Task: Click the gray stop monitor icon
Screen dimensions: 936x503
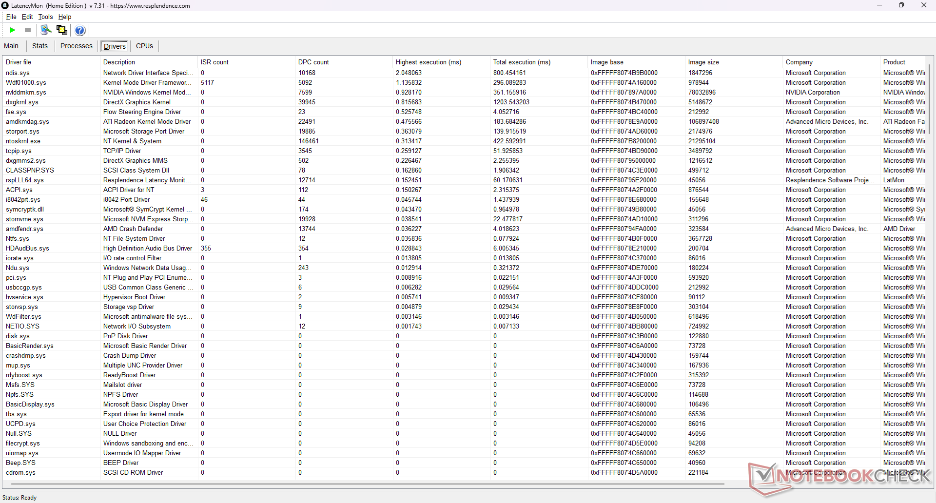Action: click(x=28, y=30)
